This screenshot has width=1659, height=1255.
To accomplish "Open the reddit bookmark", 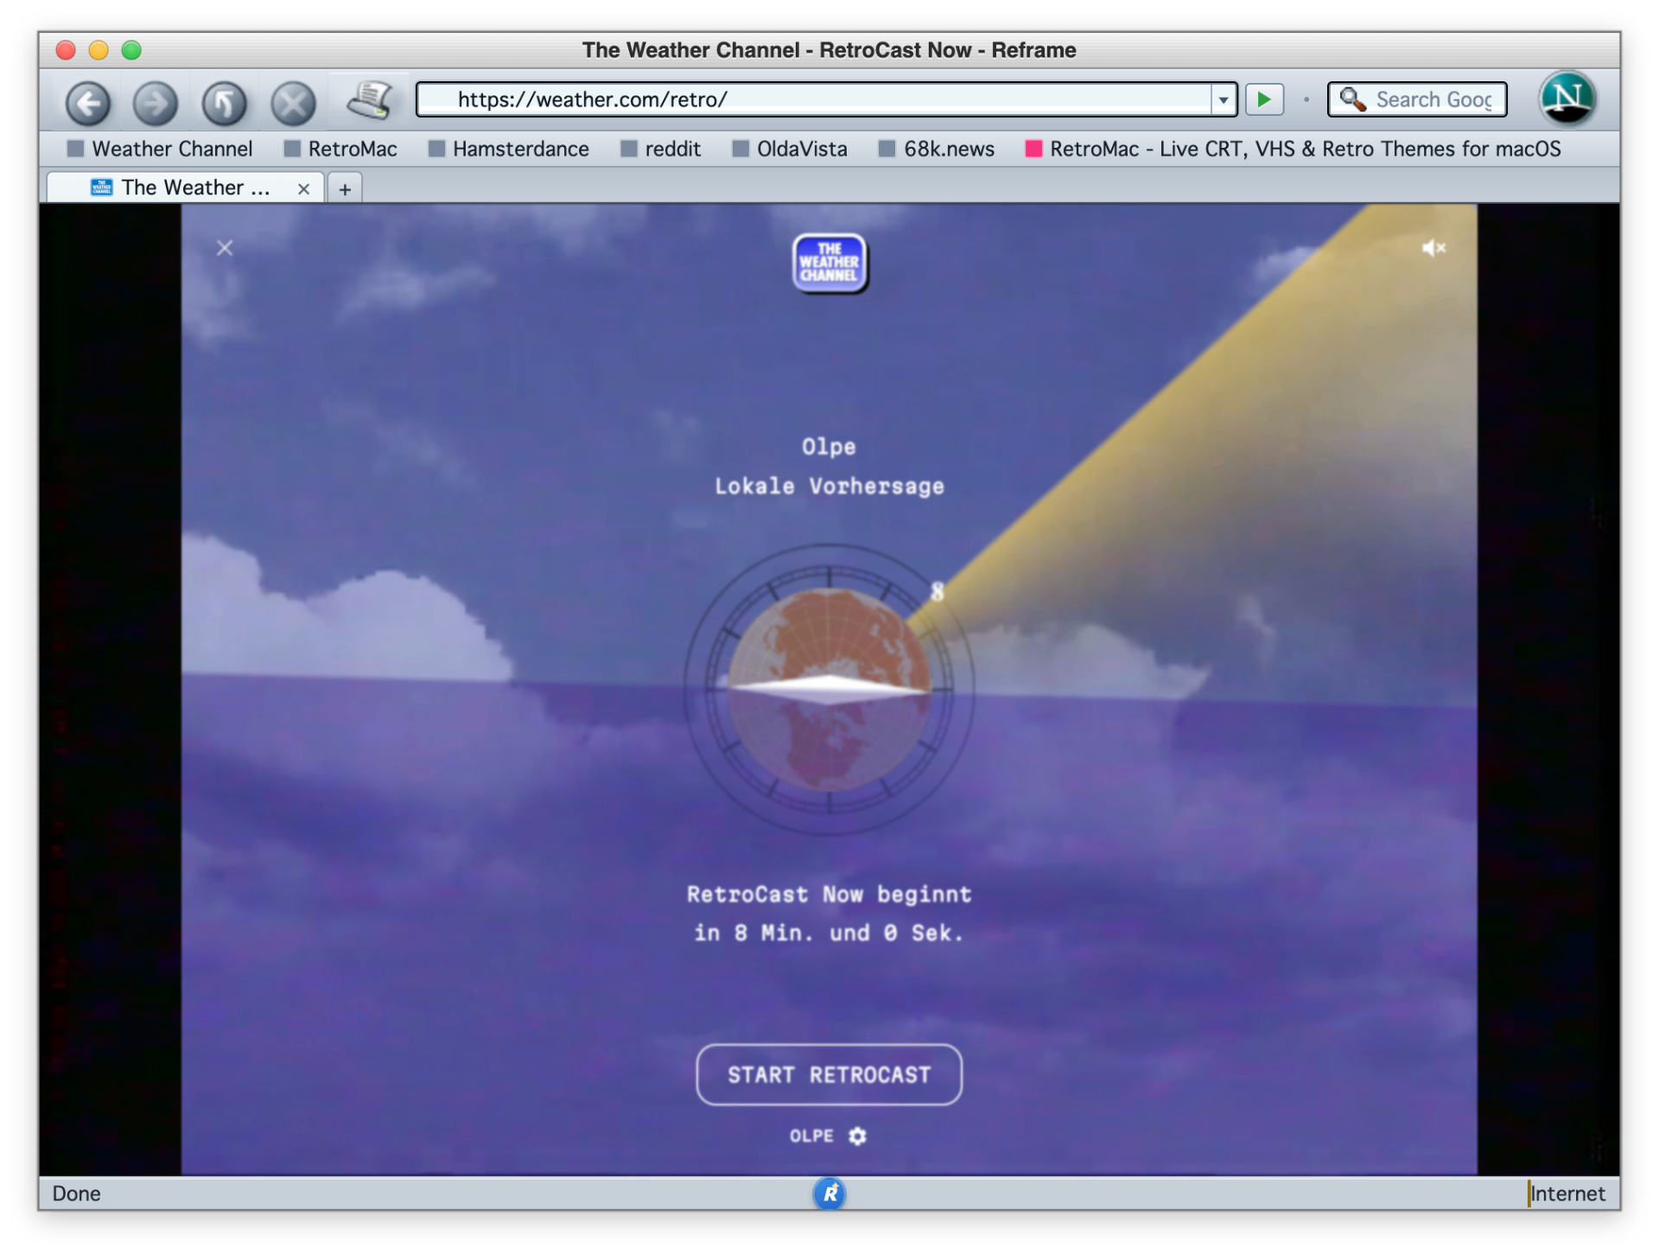I will click(x=661, y=149).
